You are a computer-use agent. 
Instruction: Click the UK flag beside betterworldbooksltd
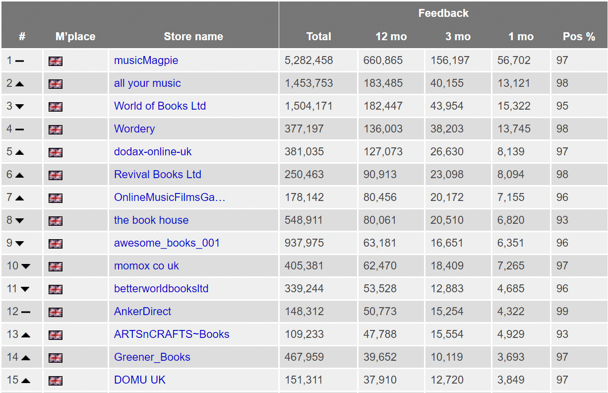(56, 289)
